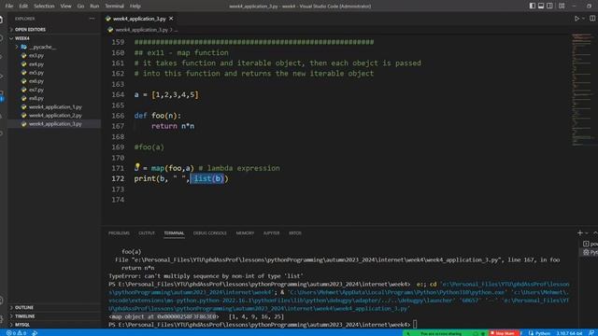Viewport: 598px width, 336px height.
Task: Run Python file with play button
Action: click(577, 19)
